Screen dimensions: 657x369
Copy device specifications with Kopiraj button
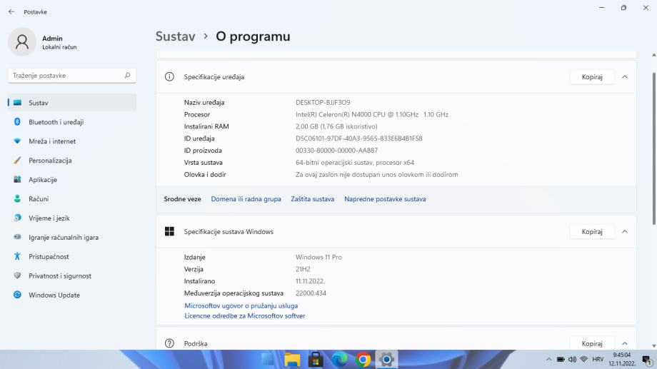(x=592, y=76)
